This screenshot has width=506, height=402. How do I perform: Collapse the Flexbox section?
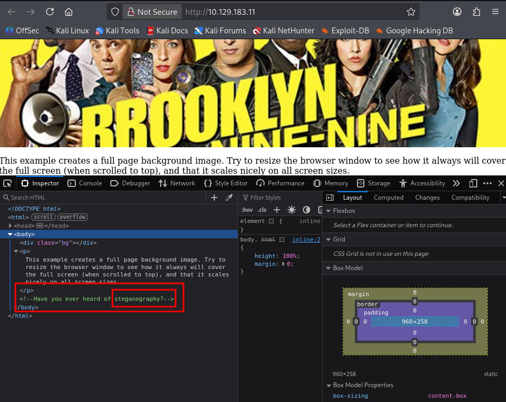[328, 211]
